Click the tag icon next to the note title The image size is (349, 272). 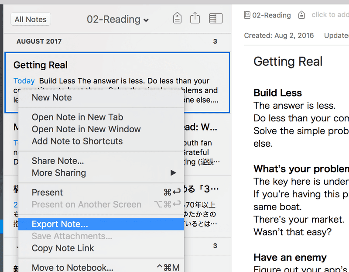[x=301, y=15]
